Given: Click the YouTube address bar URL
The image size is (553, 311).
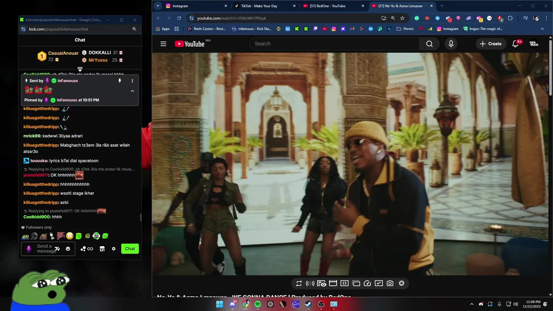Looking at the screenshot, I should click(x=232, y=18).
